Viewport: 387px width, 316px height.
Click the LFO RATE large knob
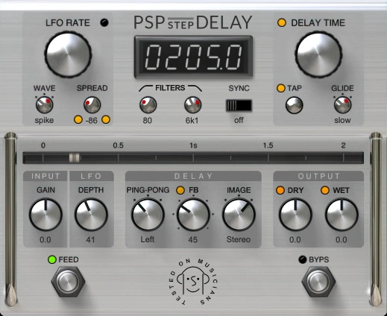click(x=68, y=54)
